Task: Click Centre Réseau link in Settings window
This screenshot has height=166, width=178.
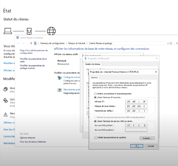Action: tap(9, 136)
